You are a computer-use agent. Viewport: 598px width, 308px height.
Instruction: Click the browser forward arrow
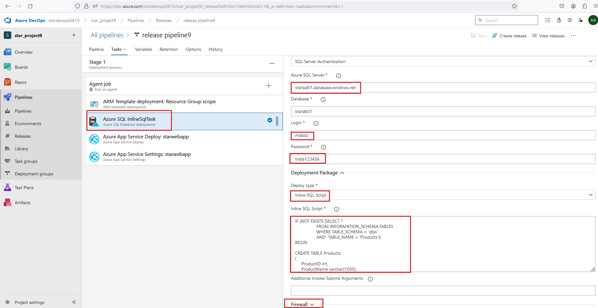pyautogui.click(x=19, y=6)
